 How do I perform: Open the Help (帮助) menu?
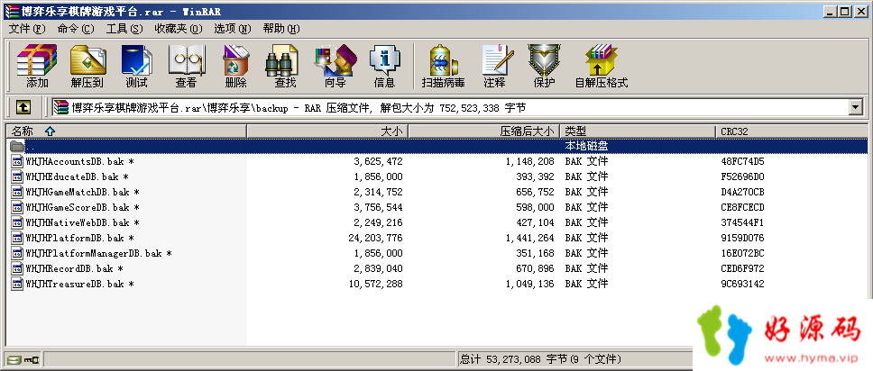(x=281, y=29)
